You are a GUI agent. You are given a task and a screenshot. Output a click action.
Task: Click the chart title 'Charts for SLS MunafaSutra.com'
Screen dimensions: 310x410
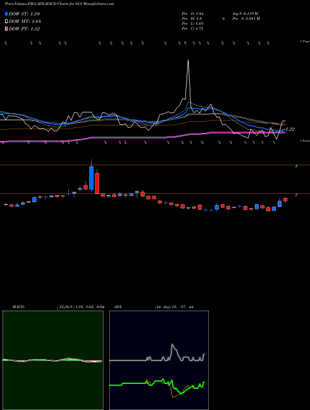87,4
